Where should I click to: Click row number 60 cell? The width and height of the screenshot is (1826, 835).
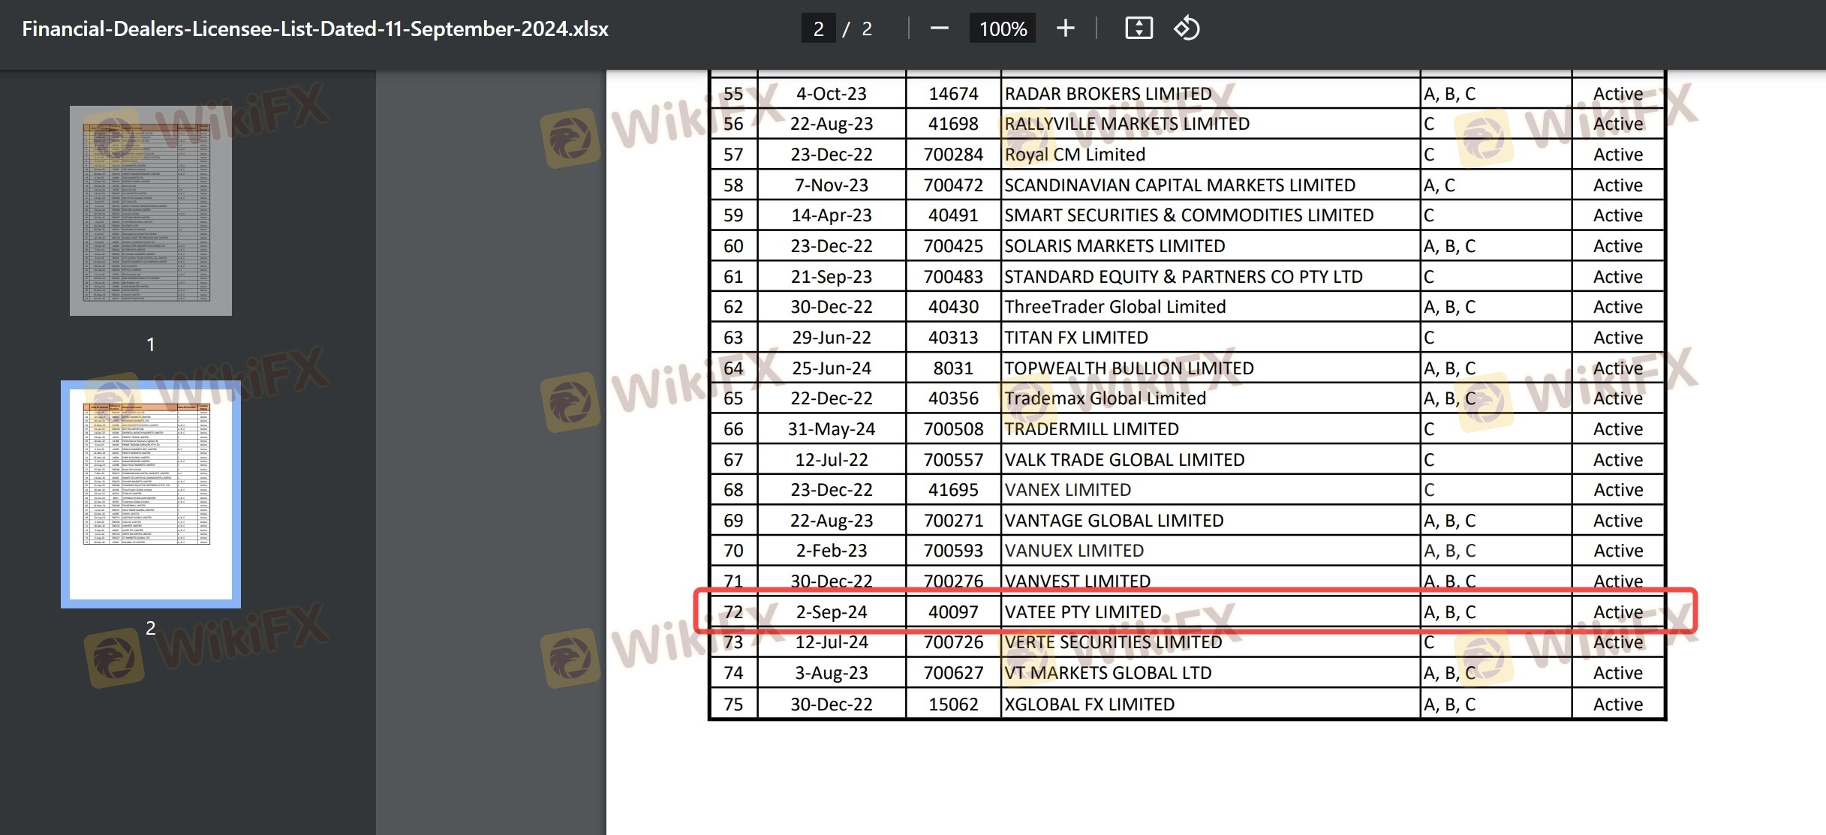click(x=733, y=246)
